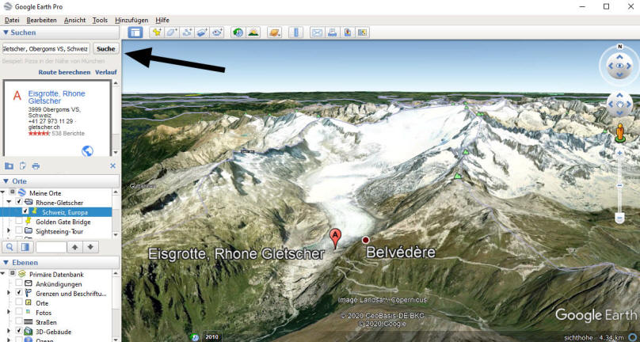Open the Verlauf search history link

[x=106, y=72]
